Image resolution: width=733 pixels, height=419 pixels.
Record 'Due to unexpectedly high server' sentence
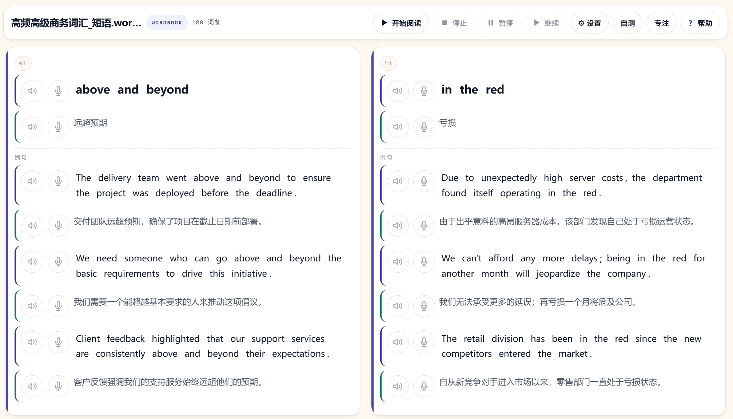[424, 181]
